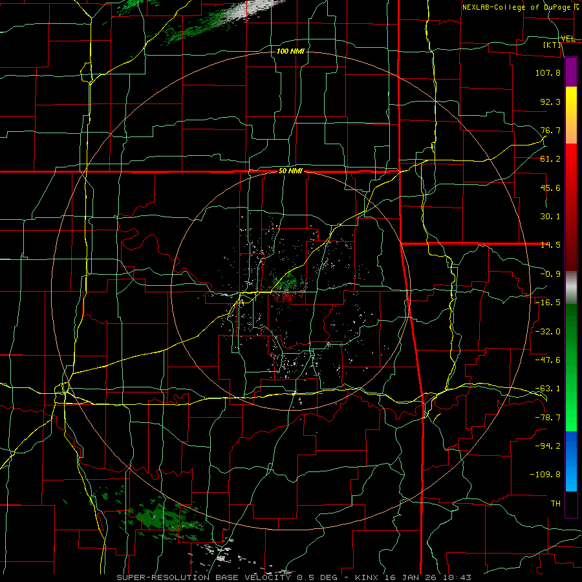Image resolution: width=582 pixels, height=582 pixels.
Task: Click the 16 JAN 26 10:43 timestamp
Action: click(427, 577)
